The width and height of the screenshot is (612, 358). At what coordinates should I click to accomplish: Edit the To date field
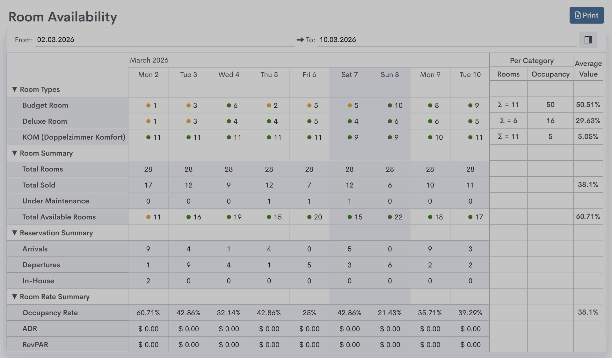point(446,40)
